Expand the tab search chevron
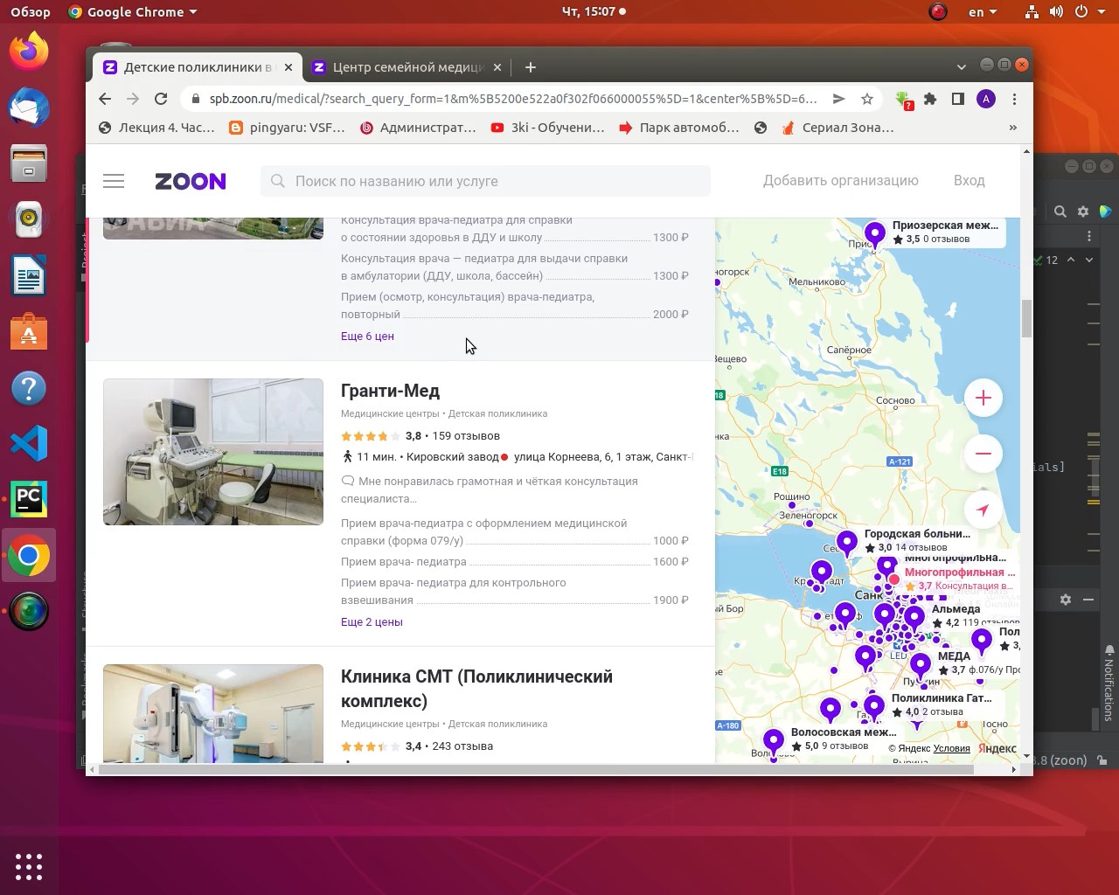The height and width of the screenshot is (895, 1119). click(961, 66)
